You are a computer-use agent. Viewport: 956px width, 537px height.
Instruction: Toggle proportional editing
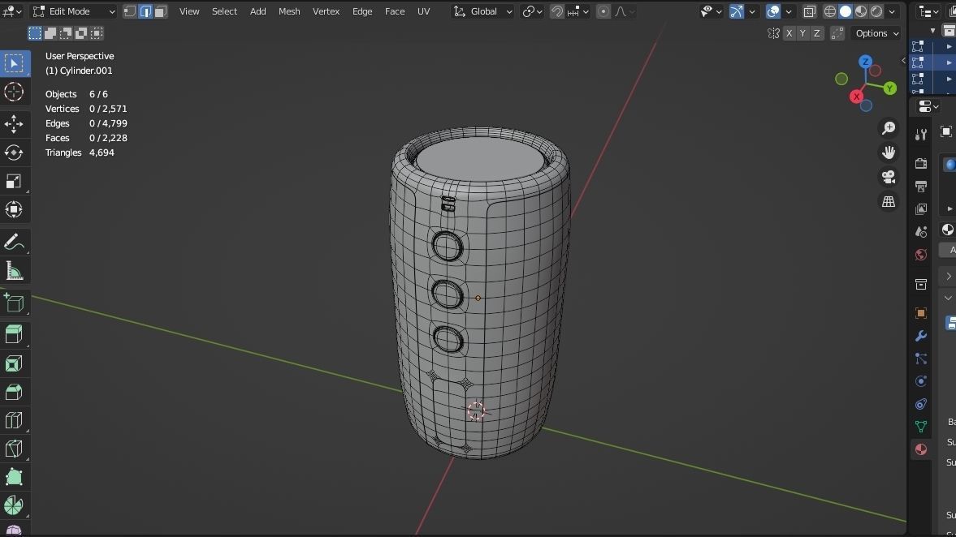pos(603,11)
